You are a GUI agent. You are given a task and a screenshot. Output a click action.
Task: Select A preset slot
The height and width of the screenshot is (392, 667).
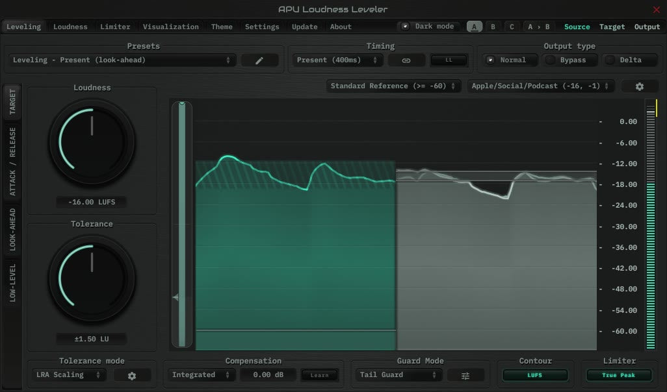[x=475, y=27]
